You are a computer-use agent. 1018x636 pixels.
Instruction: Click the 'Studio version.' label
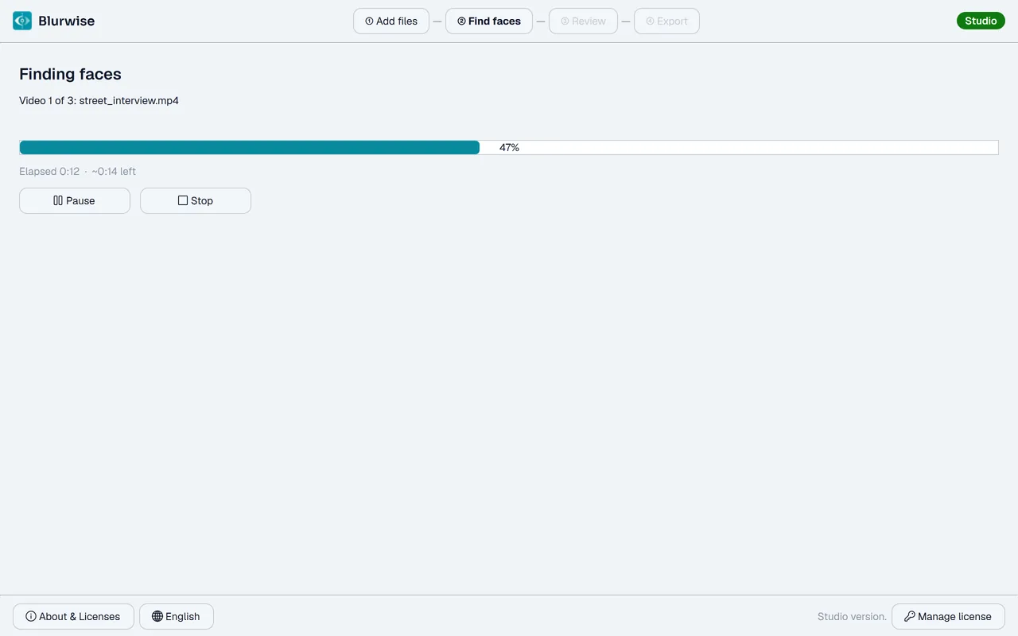[852, 616]
